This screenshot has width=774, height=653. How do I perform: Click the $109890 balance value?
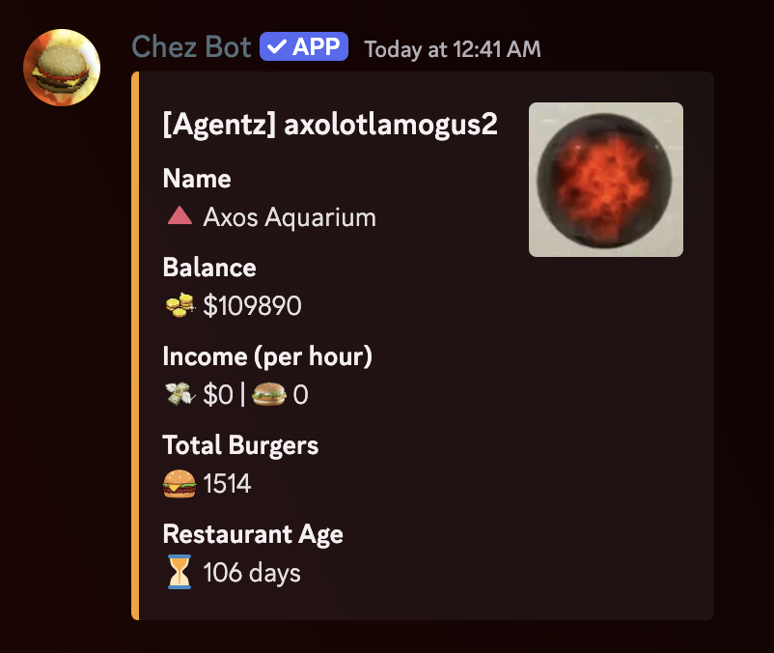pos(255,305)
